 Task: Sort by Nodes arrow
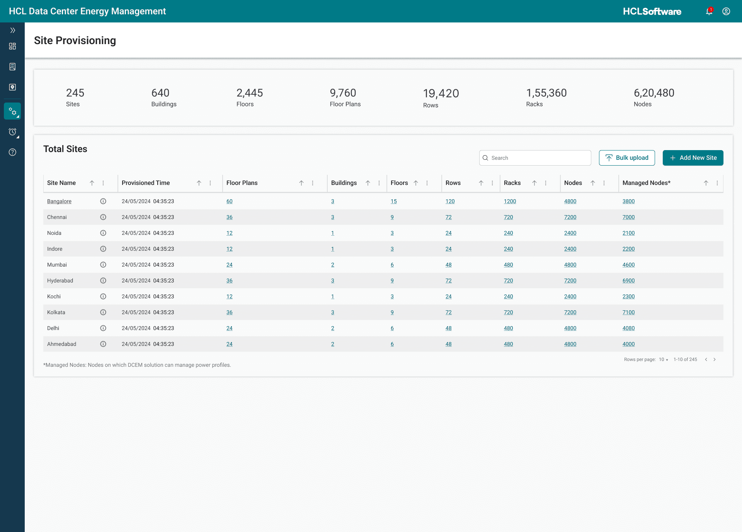pos(593,183)
